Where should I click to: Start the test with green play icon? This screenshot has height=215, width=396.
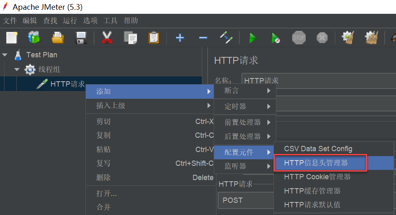coord(253,38)
